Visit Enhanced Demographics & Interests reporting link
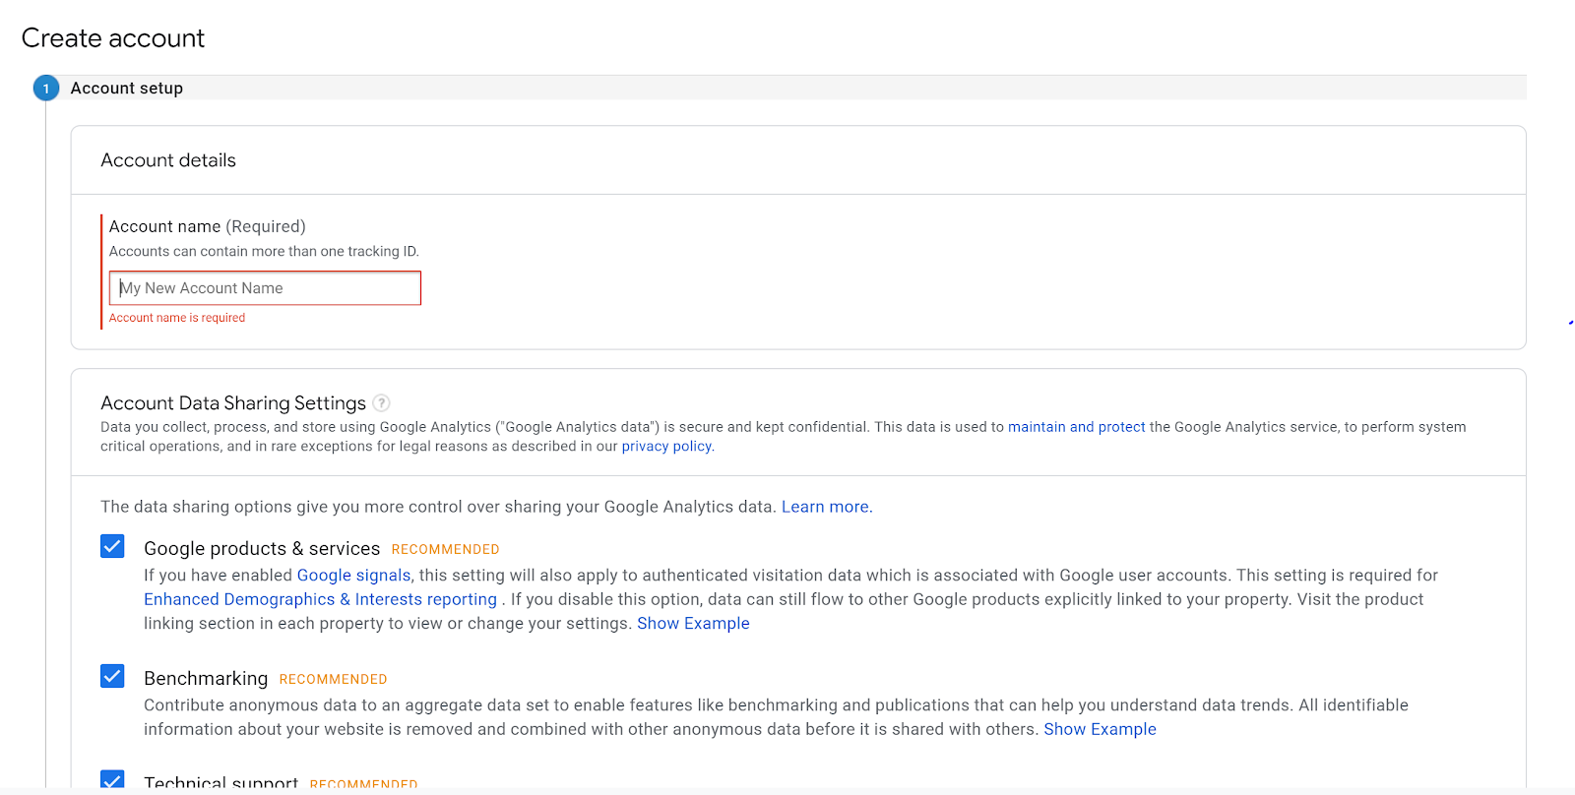 click(320, 599)
